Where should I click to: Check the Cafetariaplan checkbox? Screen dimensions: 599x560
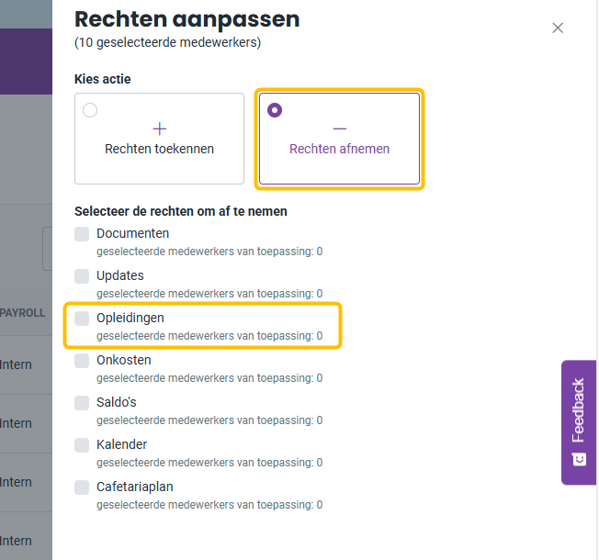click(82, 487)
